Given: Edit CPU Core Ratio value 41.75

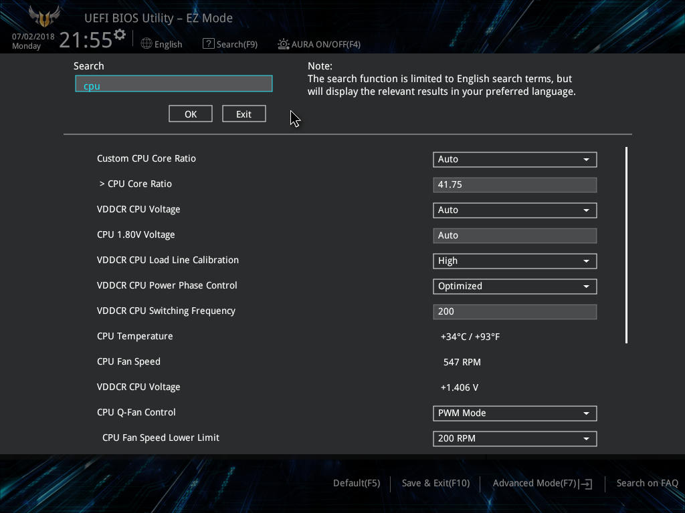Looking at the screenshot, I should point(514,184).
